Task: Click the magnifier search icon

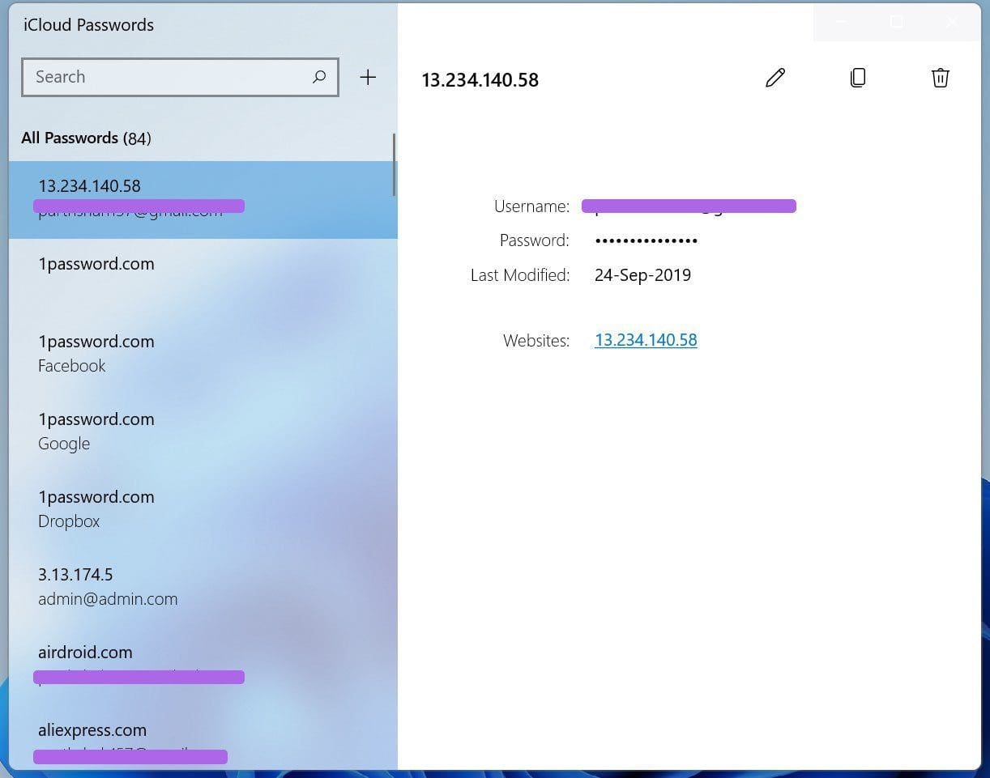Action: [x=319, y=77]
